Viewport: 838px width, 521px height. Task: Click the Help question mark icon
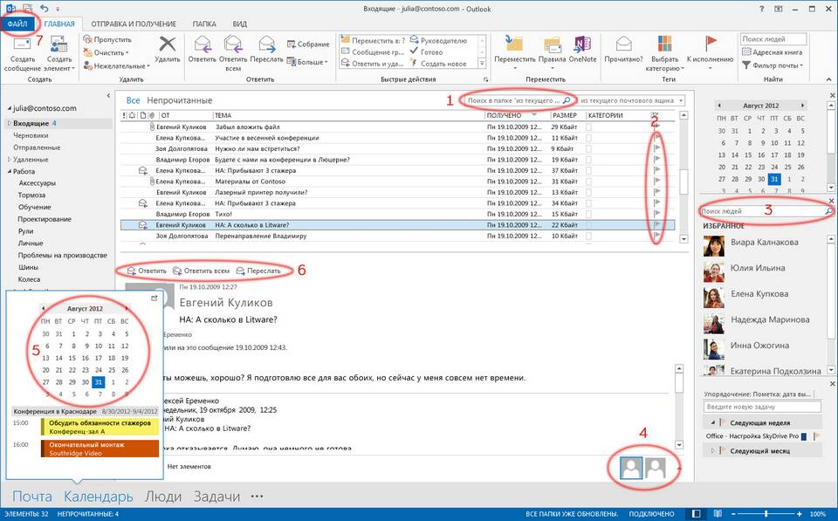(761, 9)
